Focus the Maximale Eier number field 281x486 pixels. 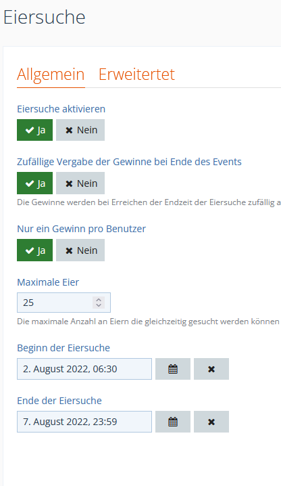coord(63,303)
